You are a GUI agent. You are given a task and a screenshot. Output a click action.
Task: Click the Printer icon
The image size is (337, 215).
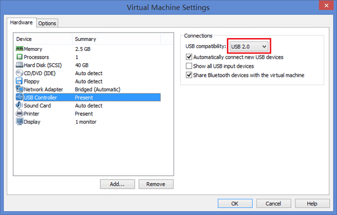[19, 113]
